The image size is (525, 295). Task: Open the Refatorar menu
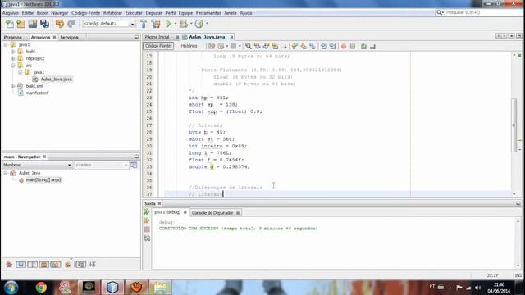(x=112, y=13)
